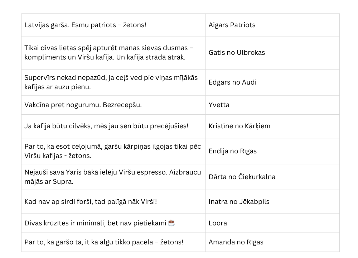Click the "Latvijas garša. Esmu patriots" text cell
358x258 pixels.
(x=86, y=25)
